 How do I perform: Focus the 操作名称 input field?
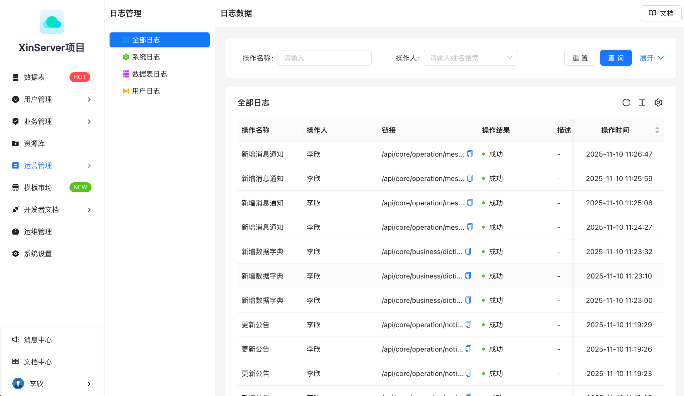click(324, 58)
